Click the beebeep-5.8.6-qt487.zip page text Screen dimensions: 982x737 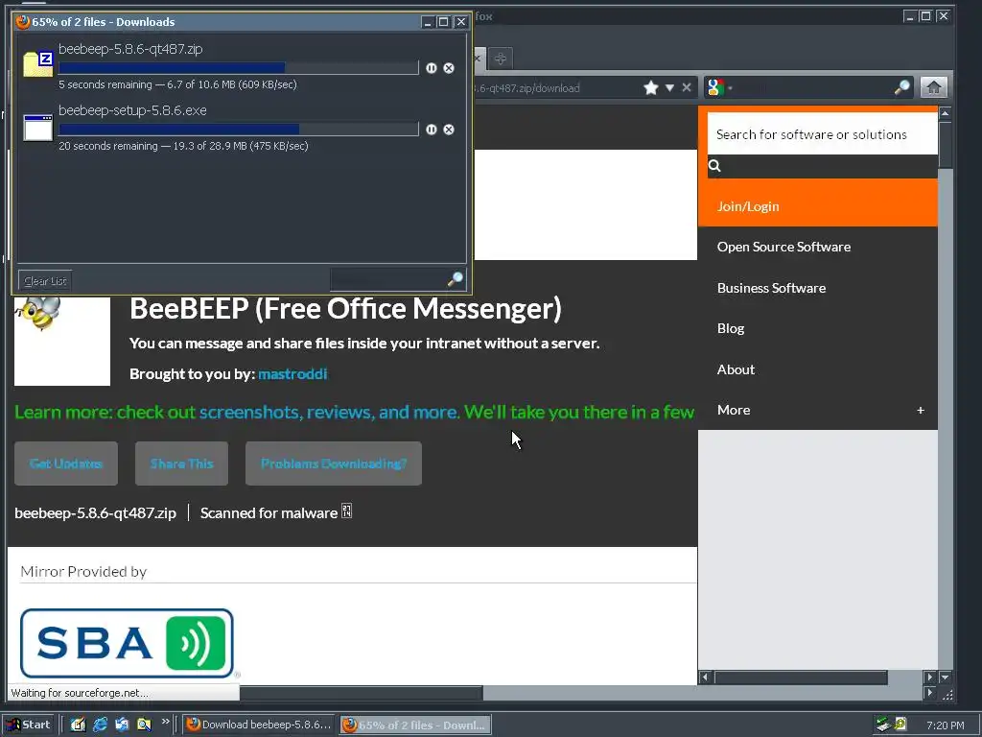95,513
